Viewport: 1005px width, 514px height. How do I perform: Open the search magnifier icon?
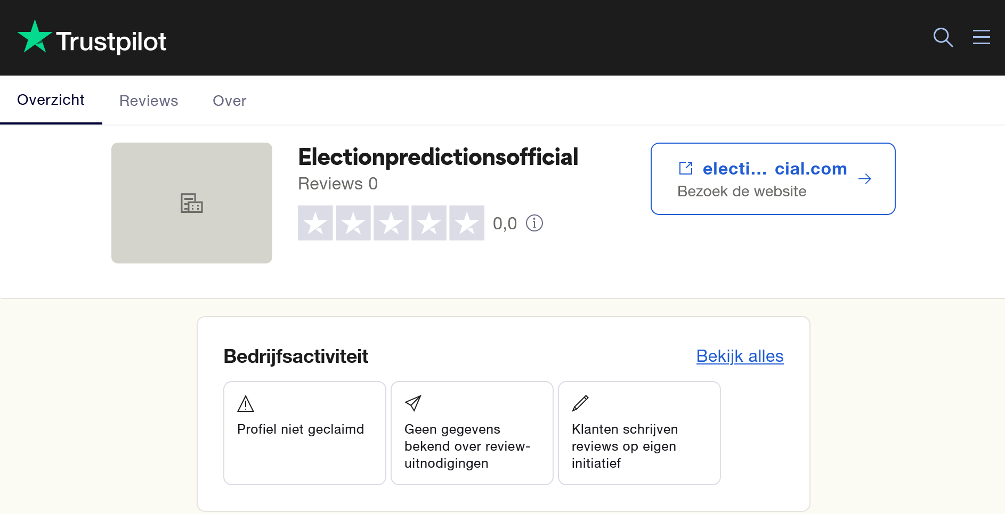tap(943, 37)
